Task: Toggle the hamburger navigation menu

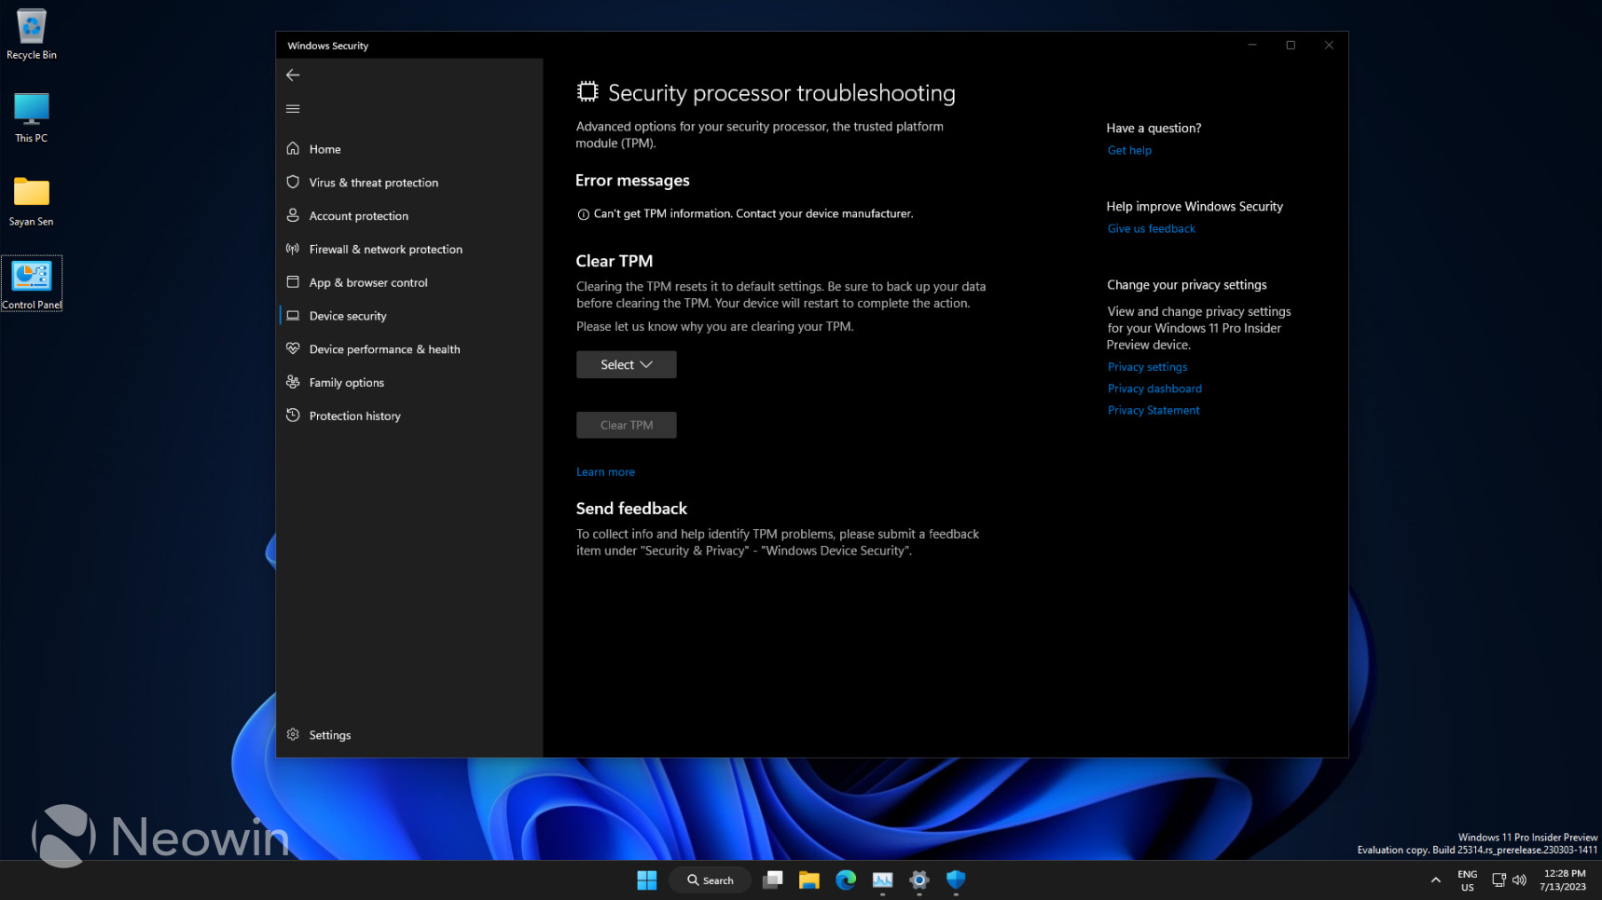Action: pyautogui.click(x=293, y=109)
